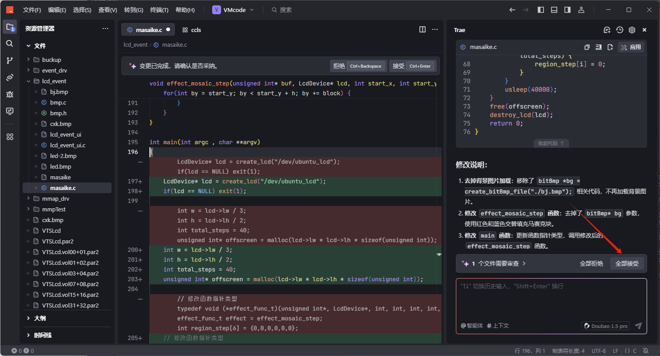Screen dimensions: 660x356
Task: Open the 查看(V) menu
Action: pos(108,10)
